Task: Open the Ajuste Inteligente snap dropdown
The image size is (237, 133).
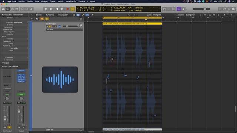Action: click(164, 15)
